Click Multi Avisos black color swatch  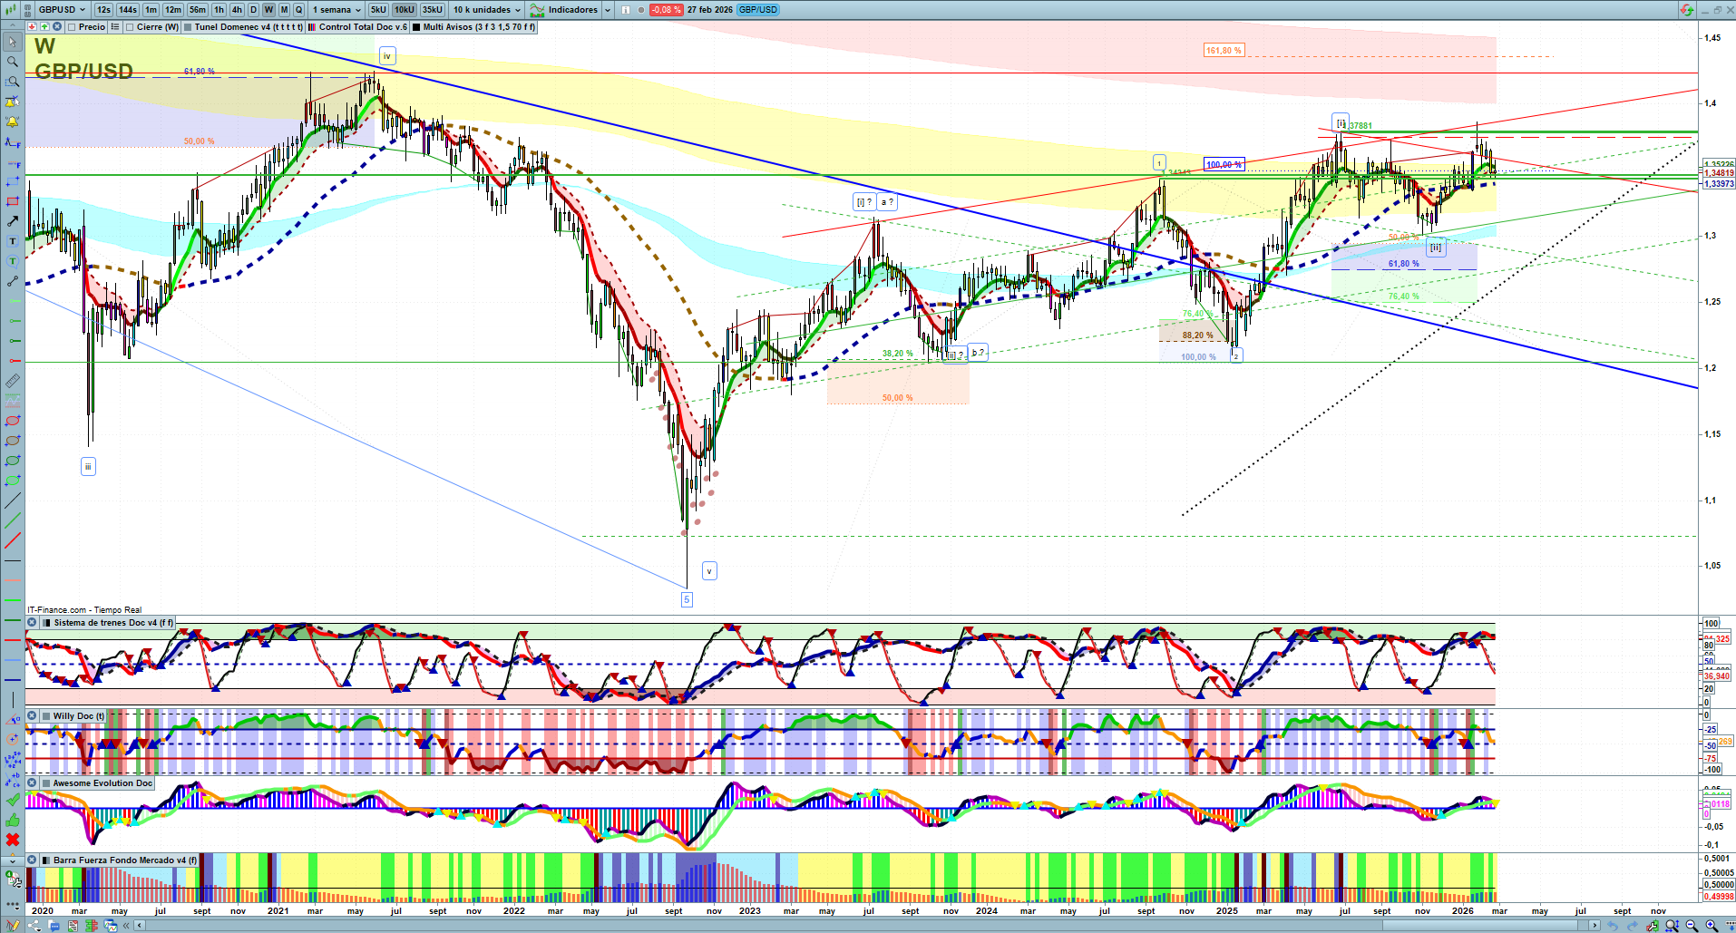416,27
